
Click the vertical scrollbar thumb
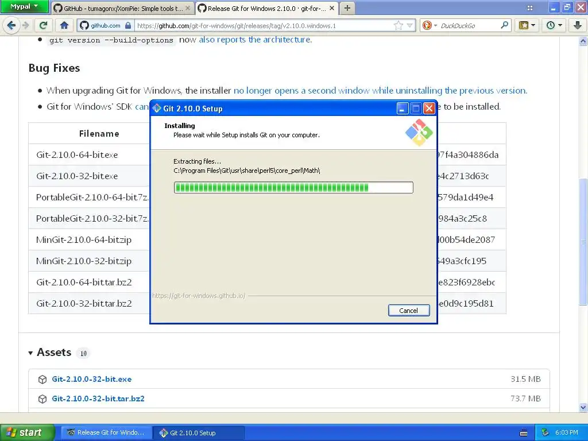(x=583, y=242)
